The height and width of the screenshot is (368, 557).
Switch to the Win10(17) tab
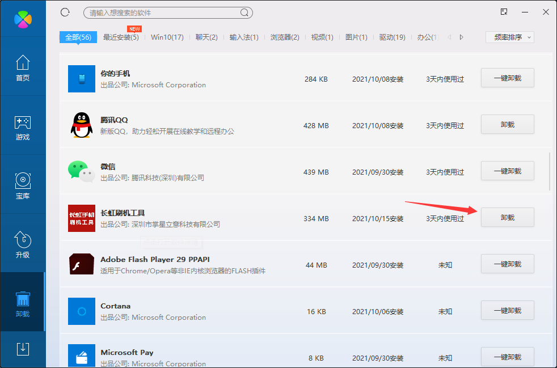coord(167,37)
